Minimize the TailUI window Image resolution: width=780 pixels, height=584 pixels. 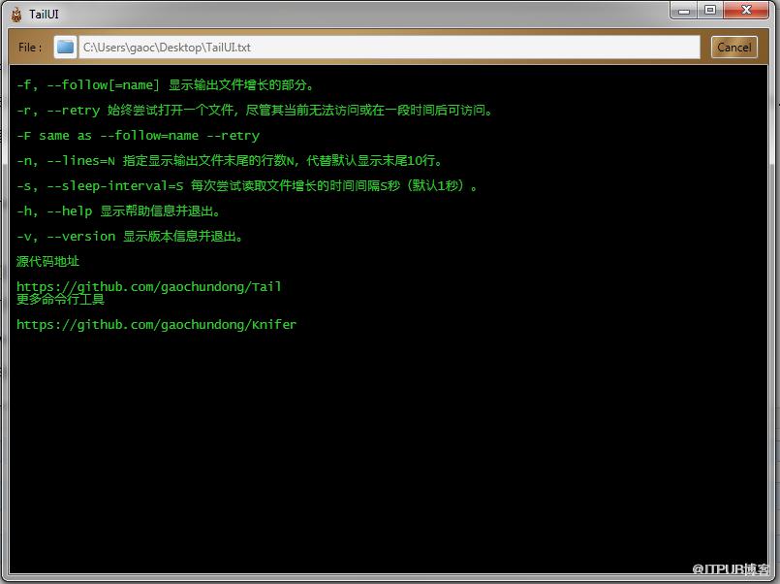[684, 11]
